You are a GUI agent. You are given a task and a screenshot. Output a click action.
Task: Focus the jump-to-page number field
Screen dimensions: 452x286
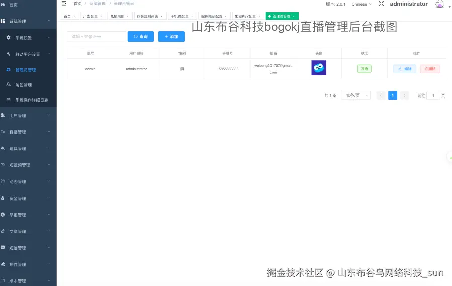433,96
